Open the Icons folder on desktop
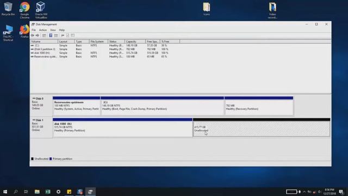Image resolution: width=348 pixels, height=196 pixels. tap(207, 9)
